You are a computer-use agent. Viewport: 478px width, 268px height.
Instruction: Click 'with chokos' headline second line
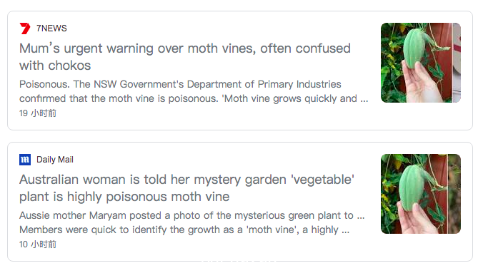coord(55,66)
